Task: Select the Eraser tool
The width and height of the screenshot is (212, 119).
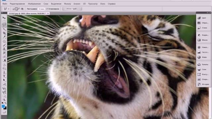Action: [4, 57]
